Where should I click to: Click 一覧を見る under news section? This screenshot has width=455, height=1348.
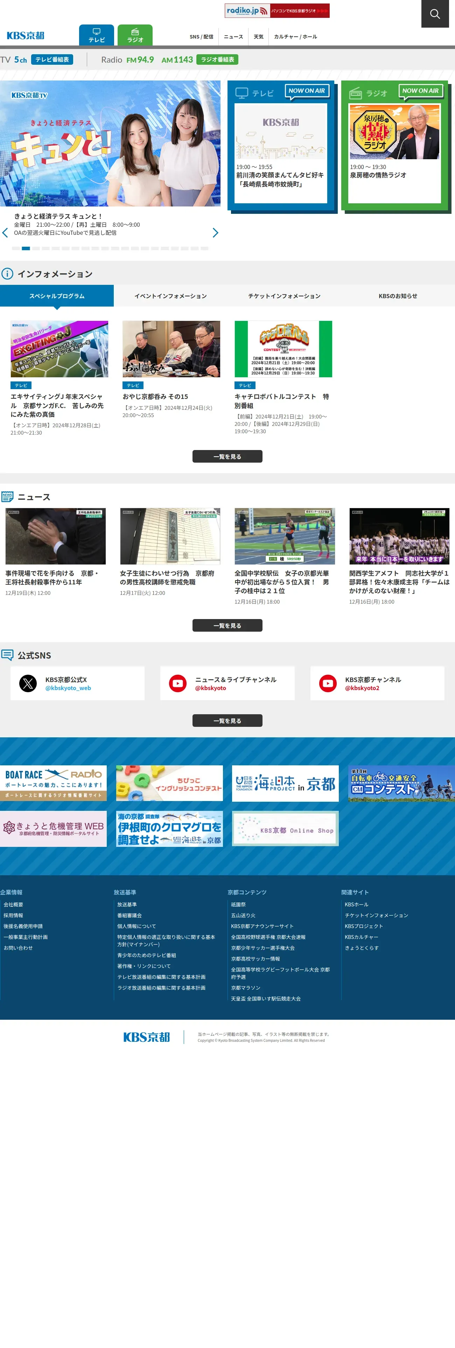click(227, 626)
